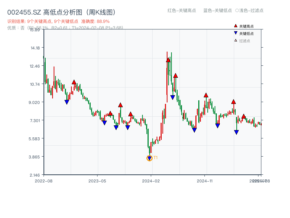Screen dimensions: 290x218
Task: Click the 红色-关键高点 header text
Action: (182, 11)
